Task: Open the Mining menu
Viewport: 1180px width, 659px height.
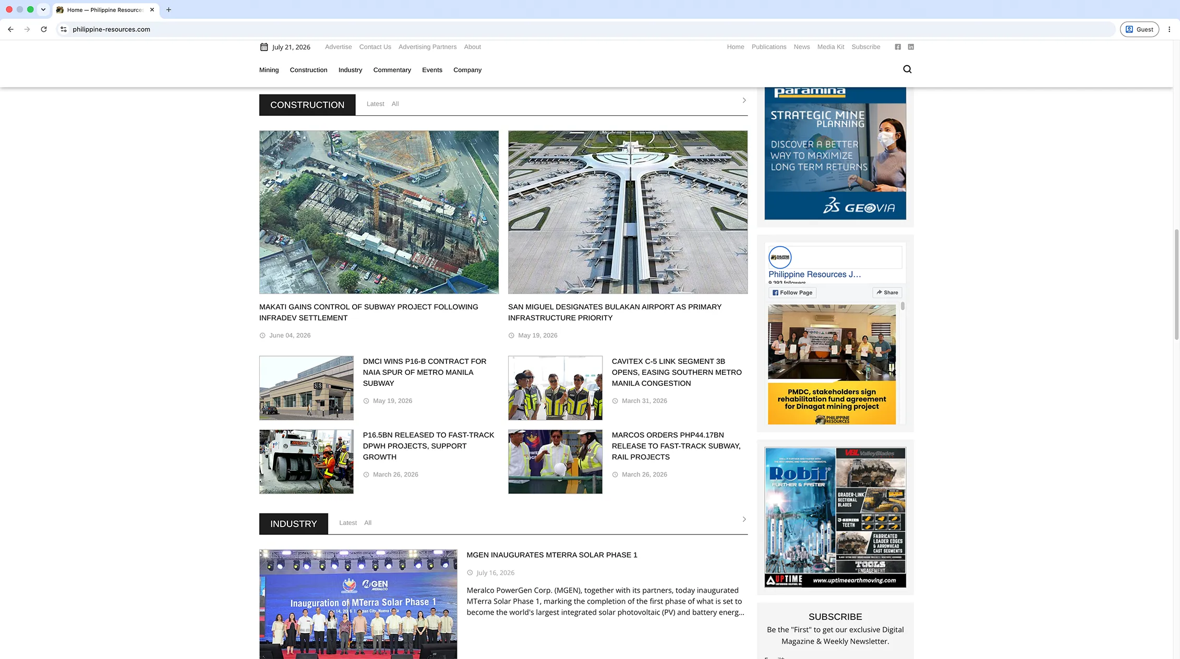Action: point(269,70)
